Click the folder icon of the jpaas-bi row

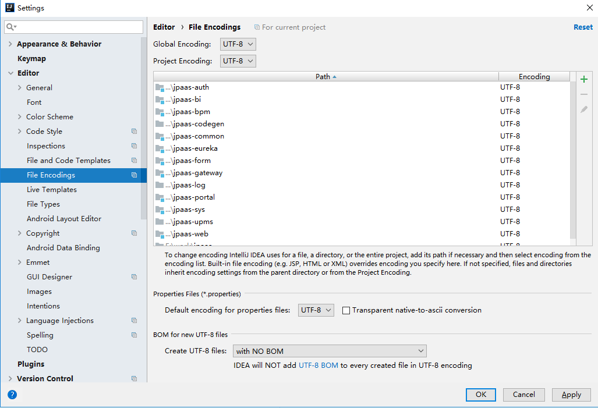[x=160, y=100]
